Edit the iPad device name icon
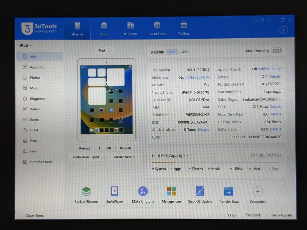The image size is (307, 230). [110, 50]
